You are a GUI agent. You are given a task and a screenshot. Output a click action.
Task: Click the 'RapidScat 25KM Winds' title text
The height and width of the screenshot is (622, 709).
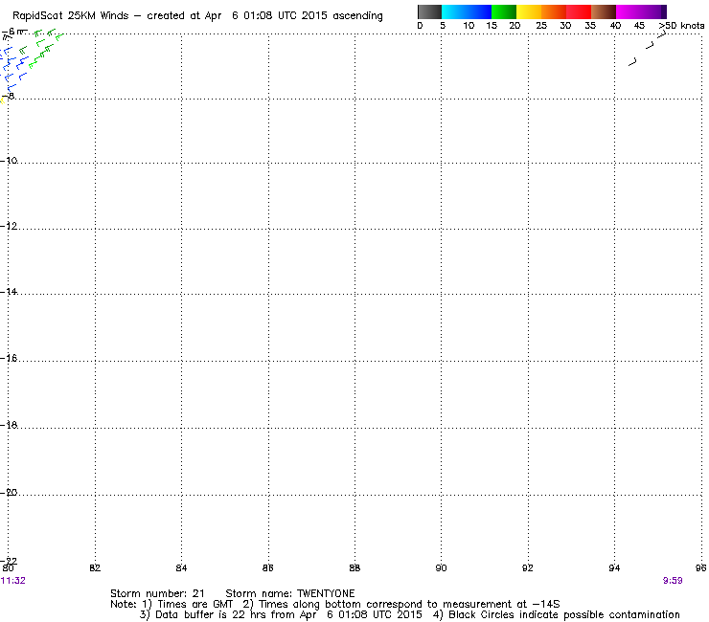pyautogui.click(x=71, y=16)
